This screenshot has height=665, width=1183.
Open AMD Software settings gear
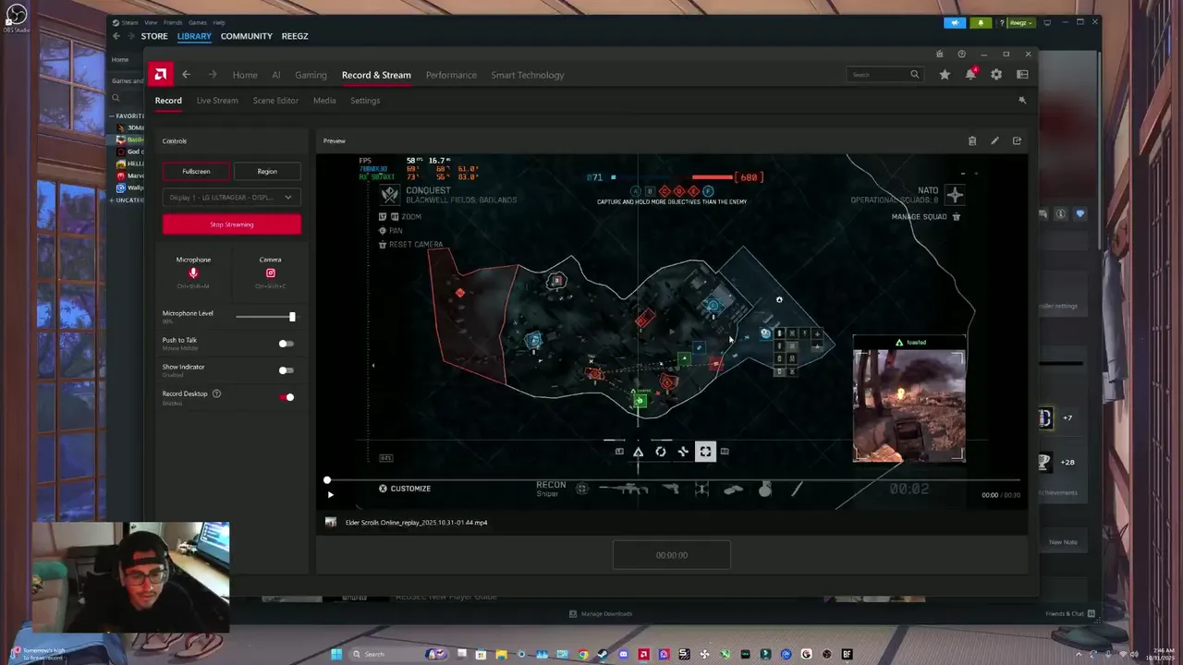click(996, 75)
